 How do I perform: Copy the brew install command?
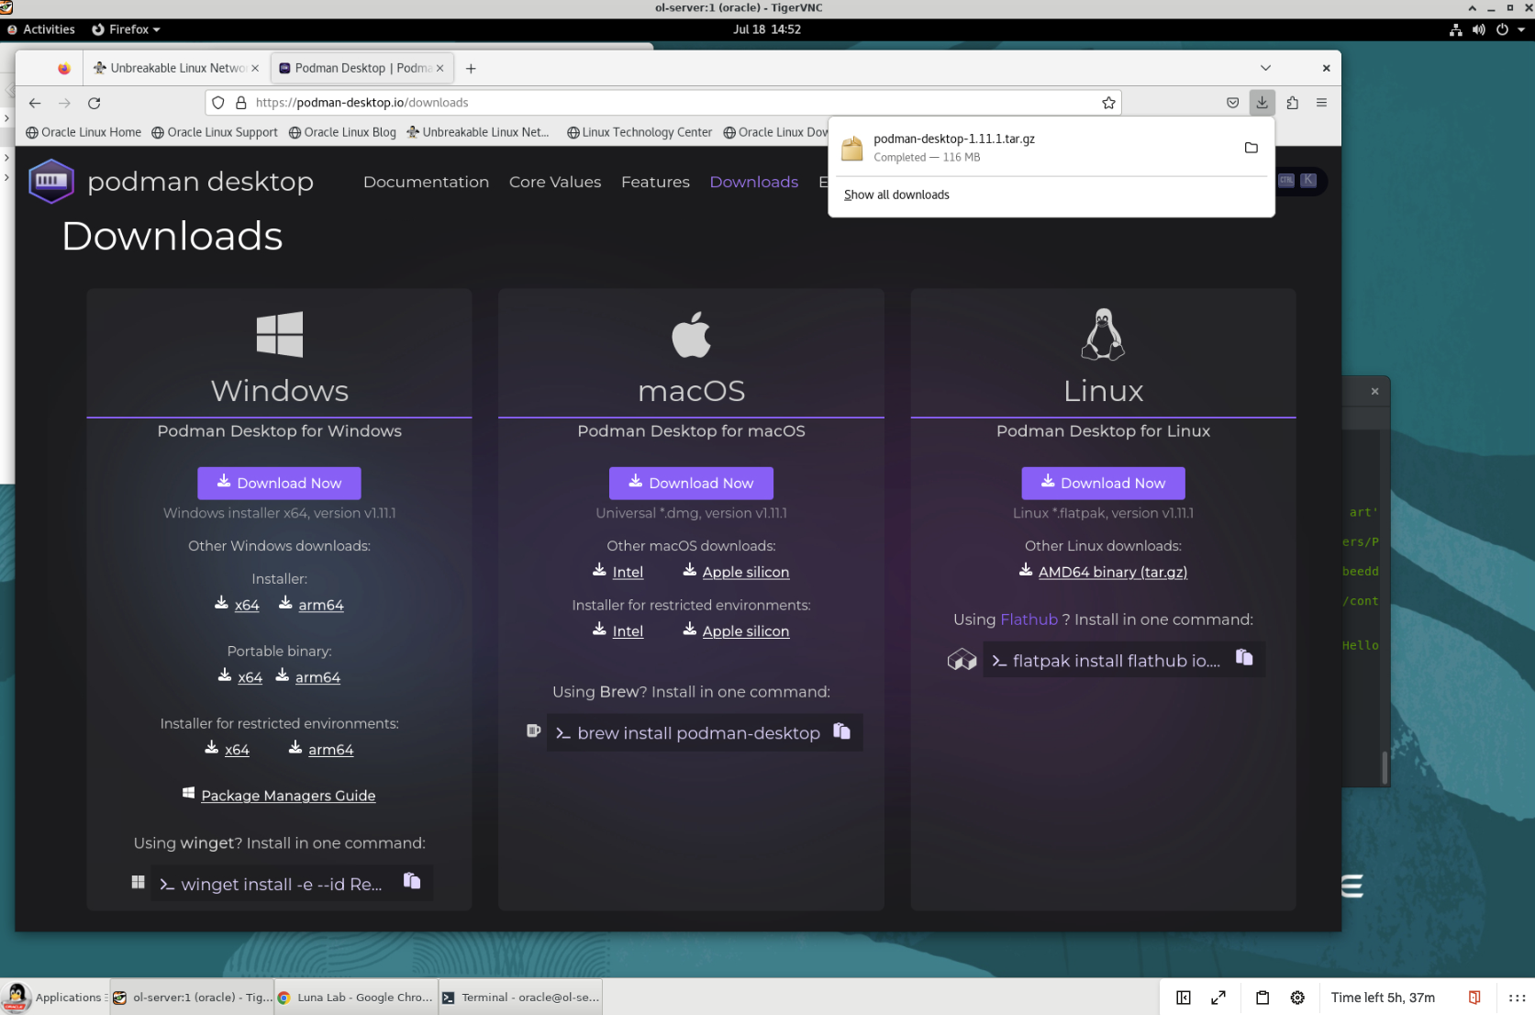[841, 731]
